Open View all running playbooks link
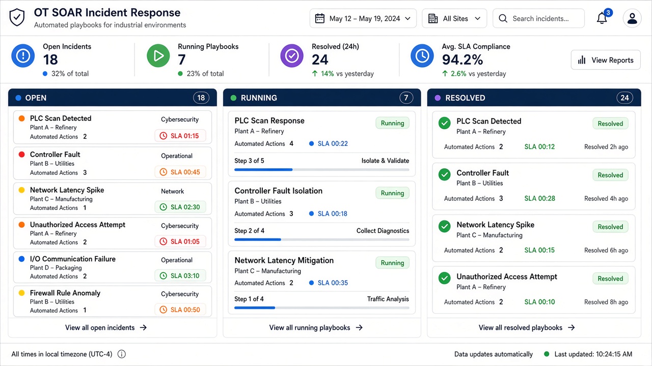 point(316,328)
